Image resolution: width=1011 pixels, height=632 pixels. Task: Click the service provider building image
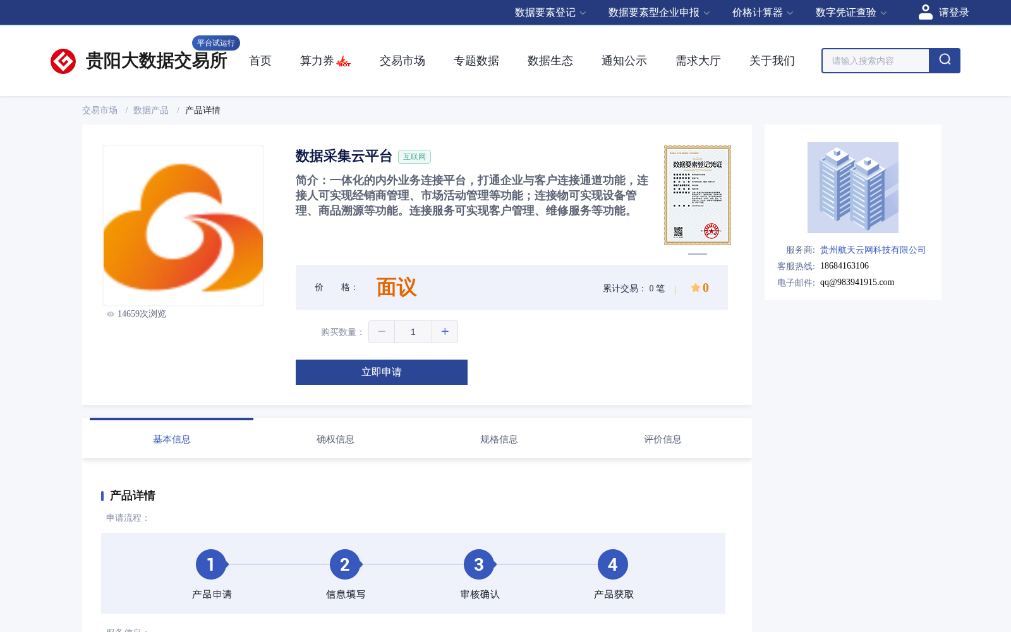tap(853, 188)
